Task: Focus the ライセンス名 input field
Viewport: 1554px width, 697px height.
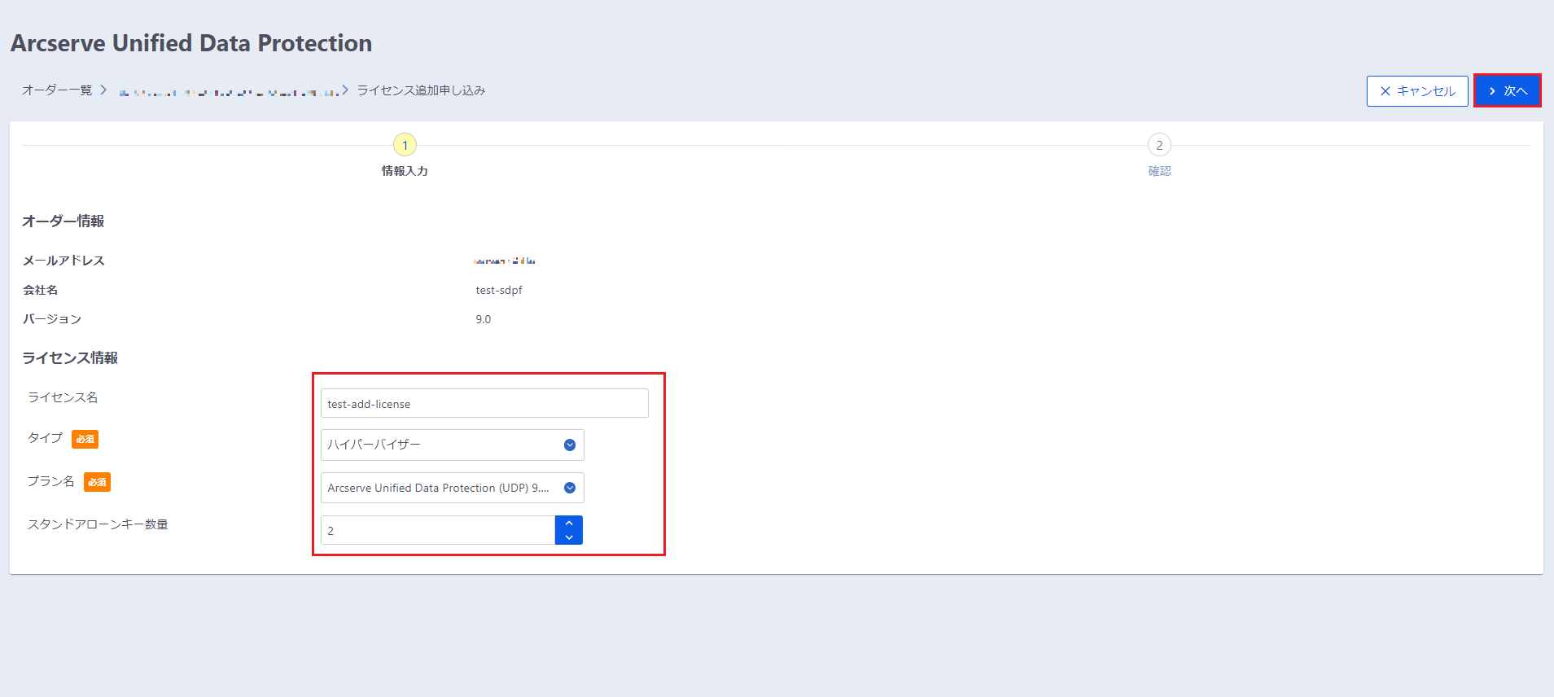Action: point(484,403)
